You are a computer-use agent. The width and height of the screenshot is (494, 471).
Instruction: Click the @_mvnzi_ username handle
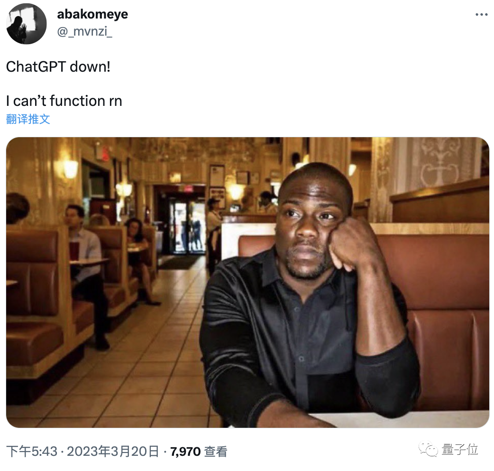84,31
